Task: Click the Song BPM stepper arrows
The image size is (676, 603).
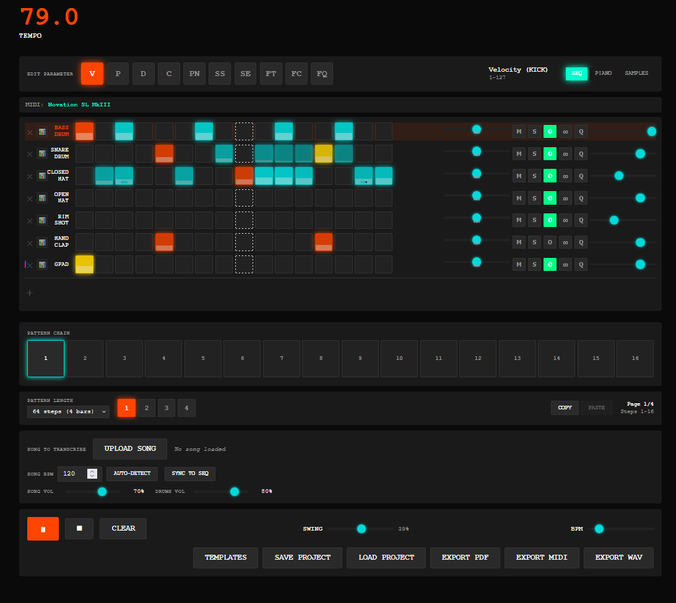Action: [x=92, y=474]
